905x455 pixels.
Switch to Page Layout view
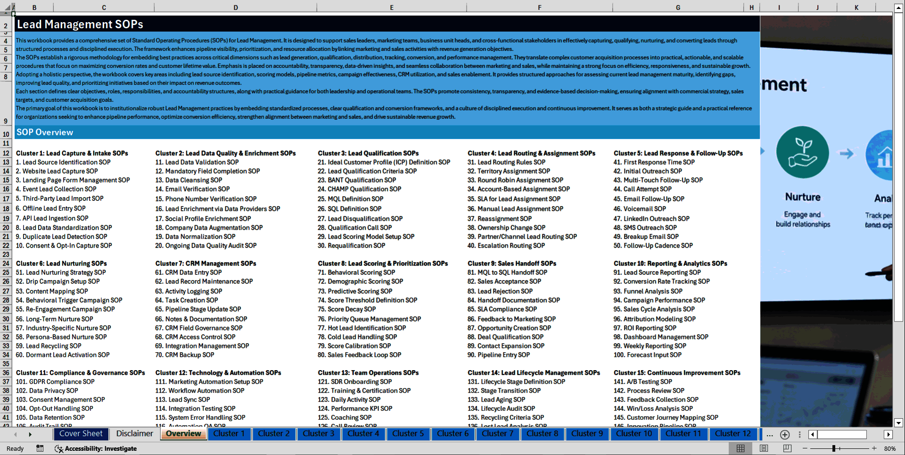point(764,448)
